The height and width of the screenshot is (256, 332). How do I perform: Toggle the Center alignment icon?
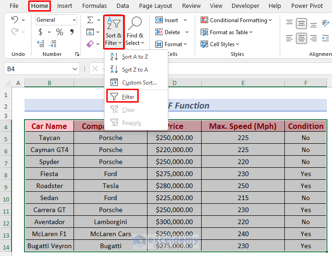[301, 38]
